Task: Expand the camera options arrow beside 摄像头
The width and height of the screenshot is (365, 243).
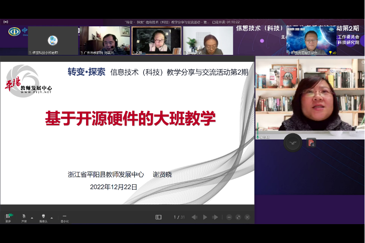Action: click(52, 218)
